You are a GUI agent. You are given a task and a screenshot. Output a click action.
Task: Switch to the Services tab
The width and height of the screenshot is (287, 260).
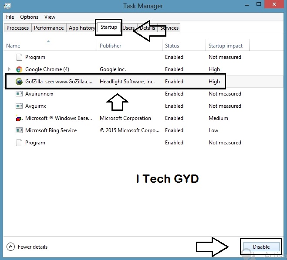coord(169,28)
